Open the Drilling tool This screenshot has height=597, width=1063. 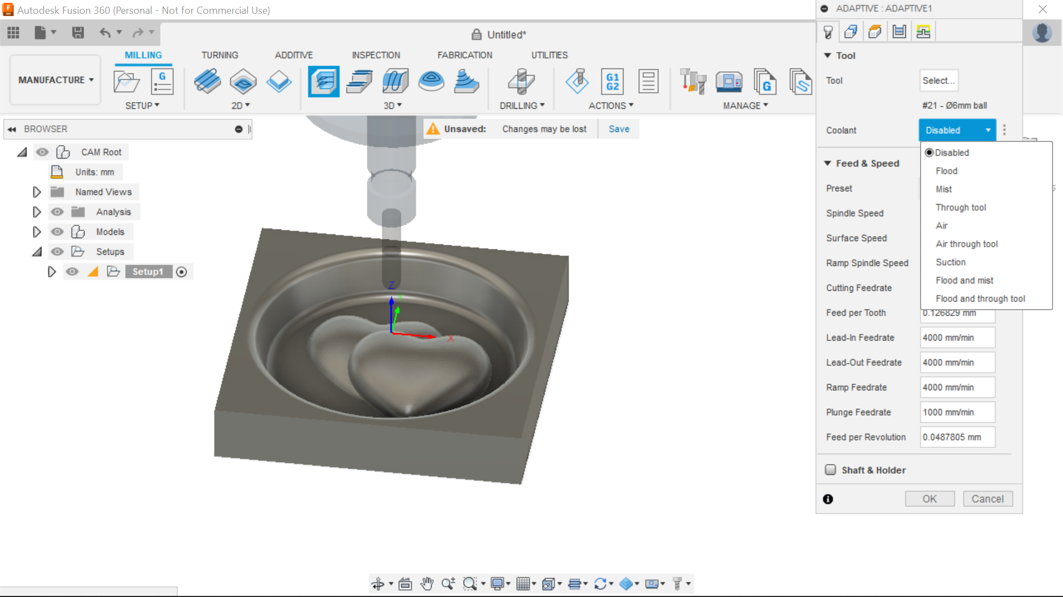(520, 81)
